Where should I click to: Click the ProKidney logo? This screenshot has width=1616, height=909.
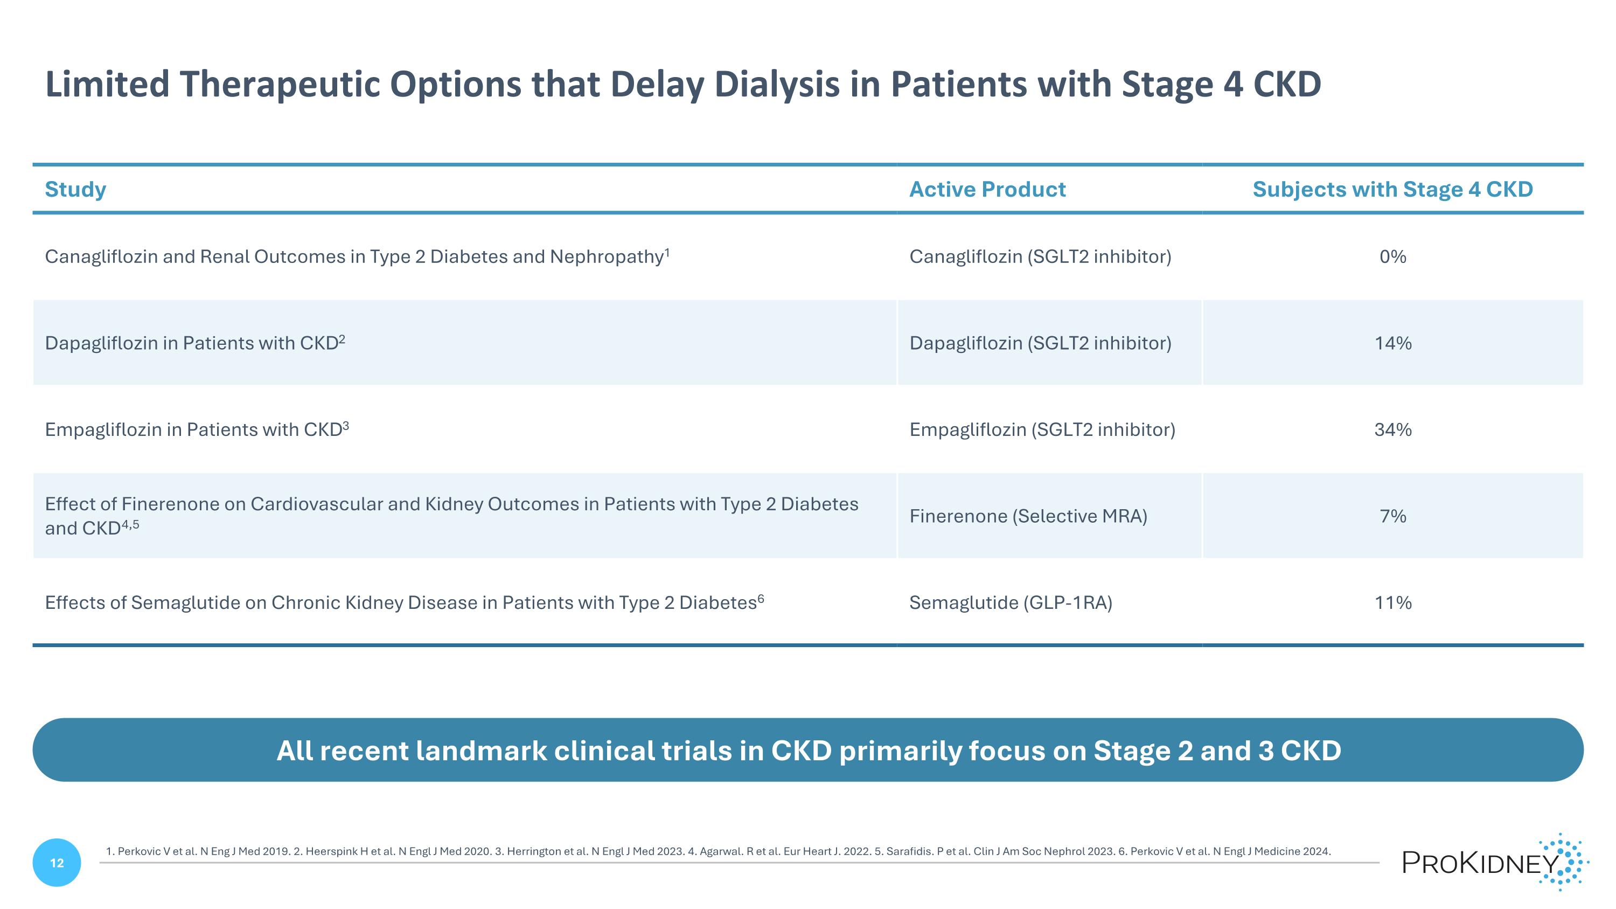point(1493,863)
